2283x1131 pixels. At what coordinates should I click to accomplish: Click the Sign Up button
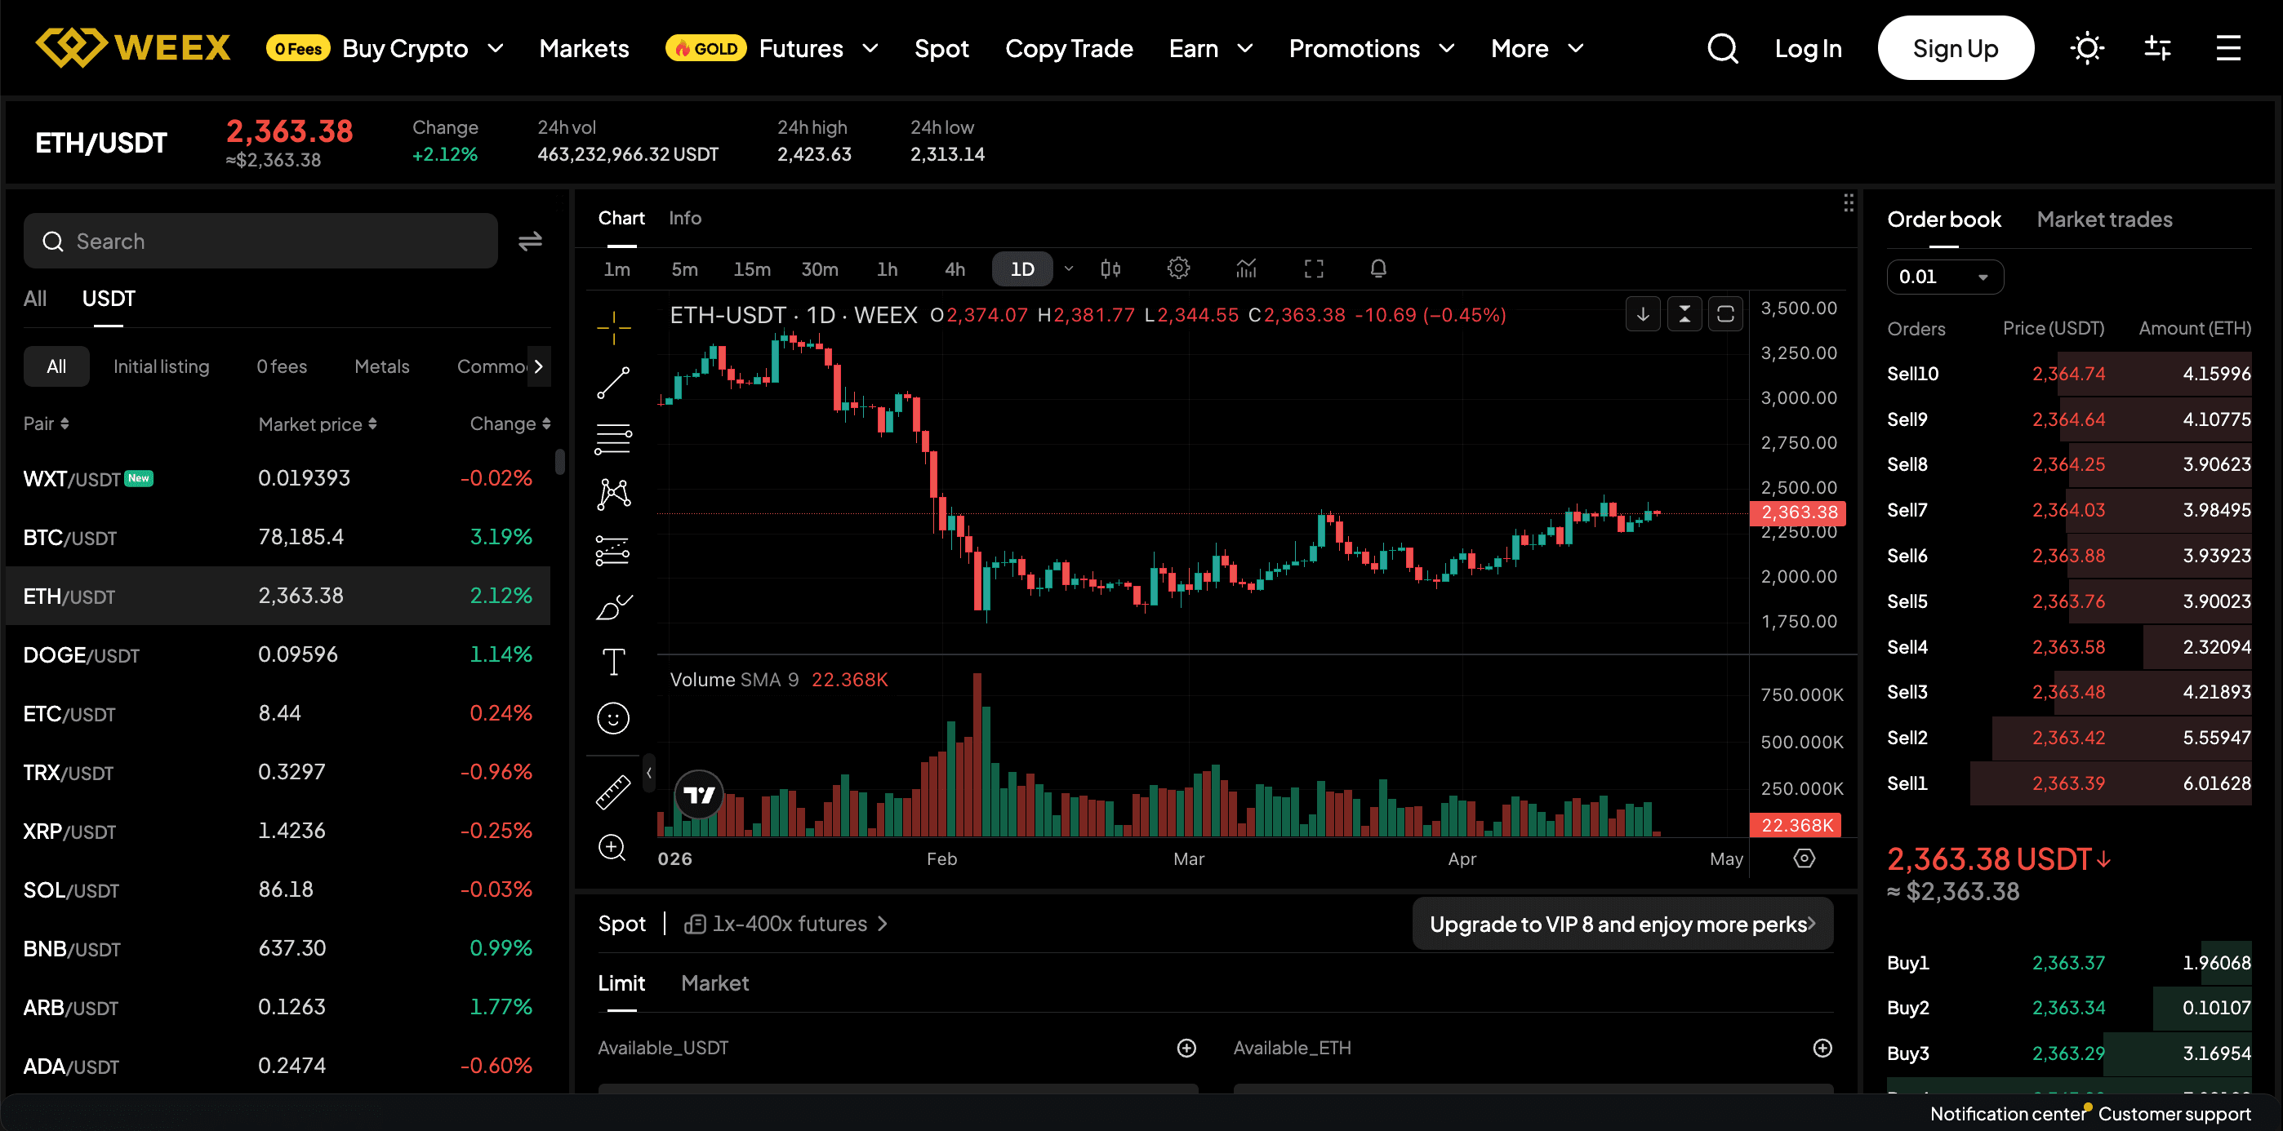1955,48
